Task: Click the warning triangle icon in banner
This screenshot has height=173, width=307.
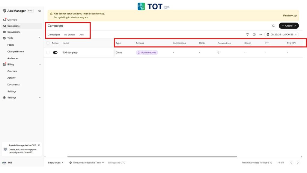Action: pos(51,14)
